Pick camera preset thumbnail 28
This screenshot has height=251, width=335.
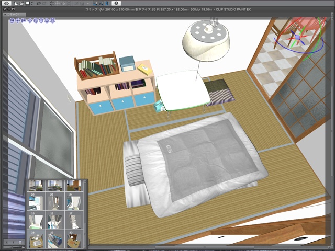(x=36, y=239)
